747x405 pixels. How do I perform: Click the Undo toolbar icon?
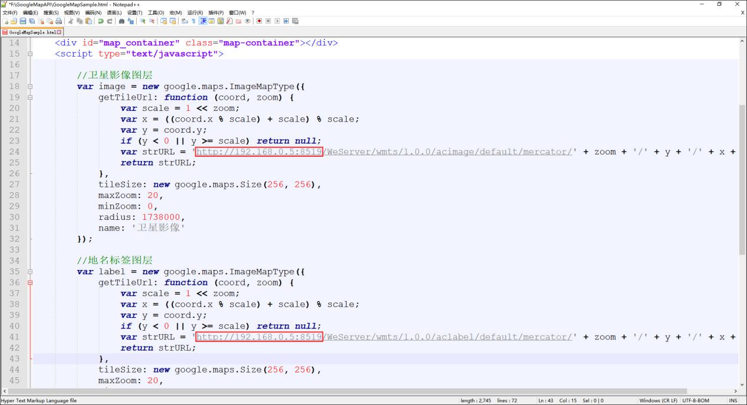(x=101, y=21)
